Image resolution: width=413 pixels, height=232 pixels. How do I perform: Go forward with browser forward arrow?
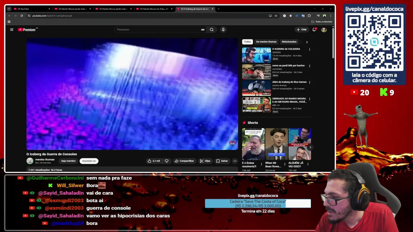[x=15, y=15]
